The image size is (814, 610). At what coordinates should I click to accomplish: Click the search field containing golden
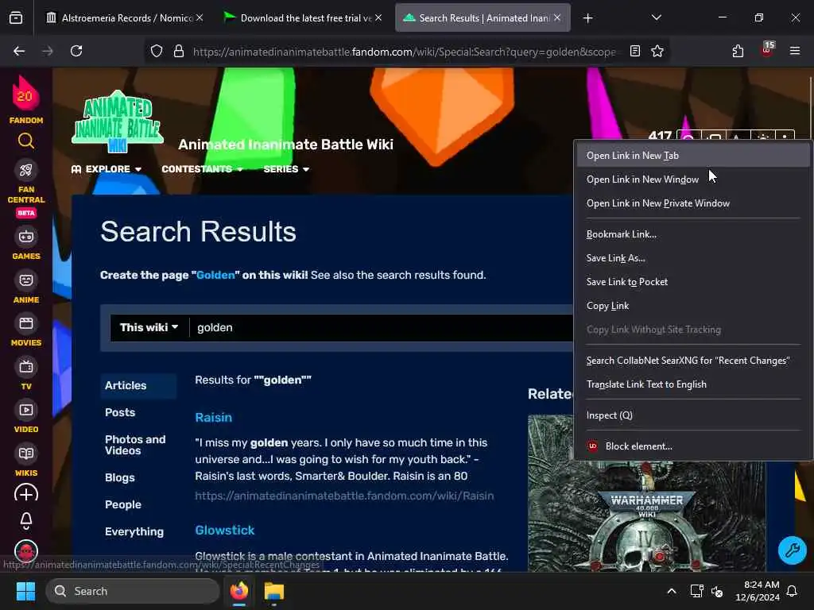[382, 327]
